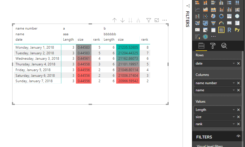Open dropdown for Length field
This screenshot has height=147, width=245.
(x=234, y=110)
